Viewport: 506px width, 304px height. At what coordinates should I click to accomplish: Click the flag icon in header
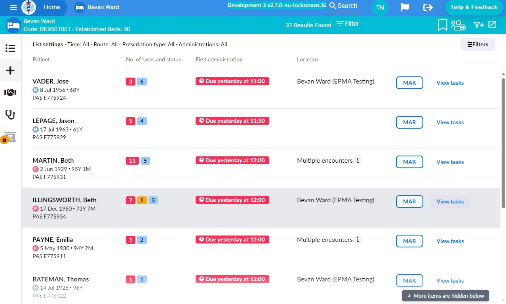pos(405,7)
